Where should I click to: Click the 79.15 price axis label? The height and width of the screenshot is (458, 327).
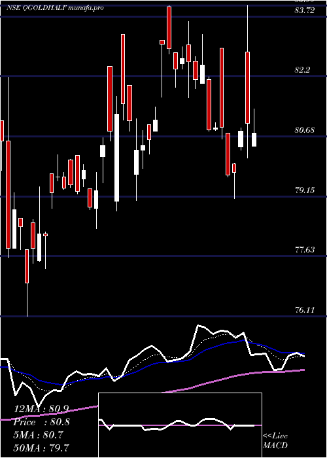click(x=305, y=190)
